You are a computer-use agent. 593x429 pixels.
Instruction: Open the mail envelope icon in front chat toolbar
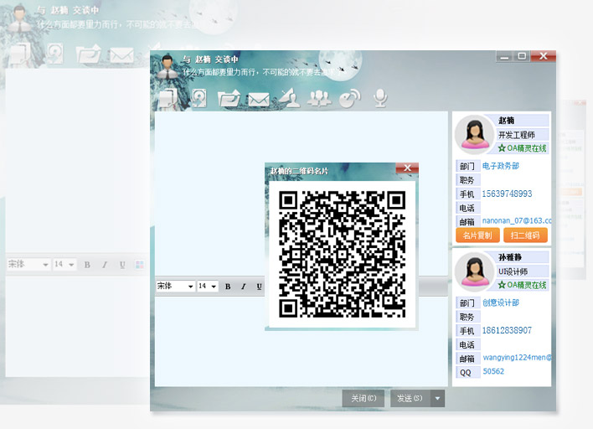tap(259, 100)
